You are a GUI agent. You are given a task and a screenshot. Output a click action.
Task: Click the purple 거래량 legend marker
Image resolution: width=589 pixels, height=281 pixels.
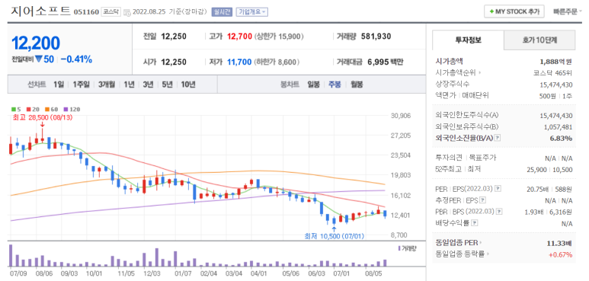point(399,248)
